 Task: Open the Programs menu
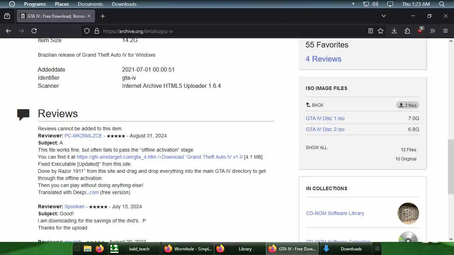point(35,4)
